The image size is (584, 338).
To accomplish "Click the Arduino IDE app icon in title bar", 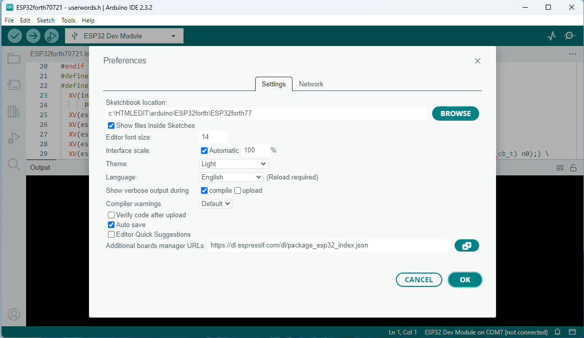I will [10, 7].
